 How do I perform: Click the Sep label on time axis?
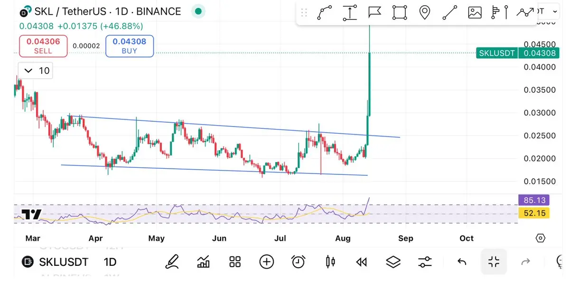(x=406, y=238)
